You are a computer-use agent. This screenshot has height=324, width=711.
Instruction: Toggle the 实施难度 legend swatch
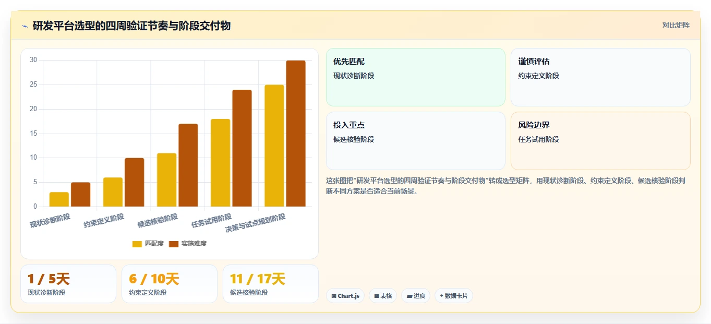tap(174, 244)
